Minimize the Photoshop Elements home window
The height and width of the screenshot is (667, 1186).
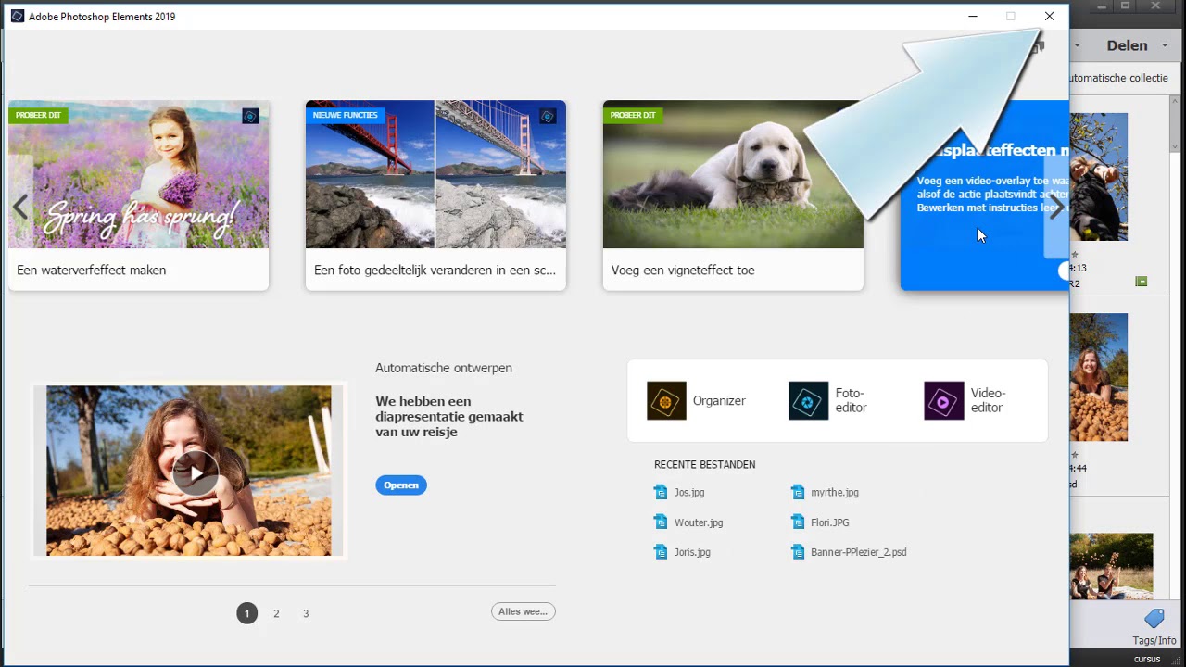coord(973,16)
